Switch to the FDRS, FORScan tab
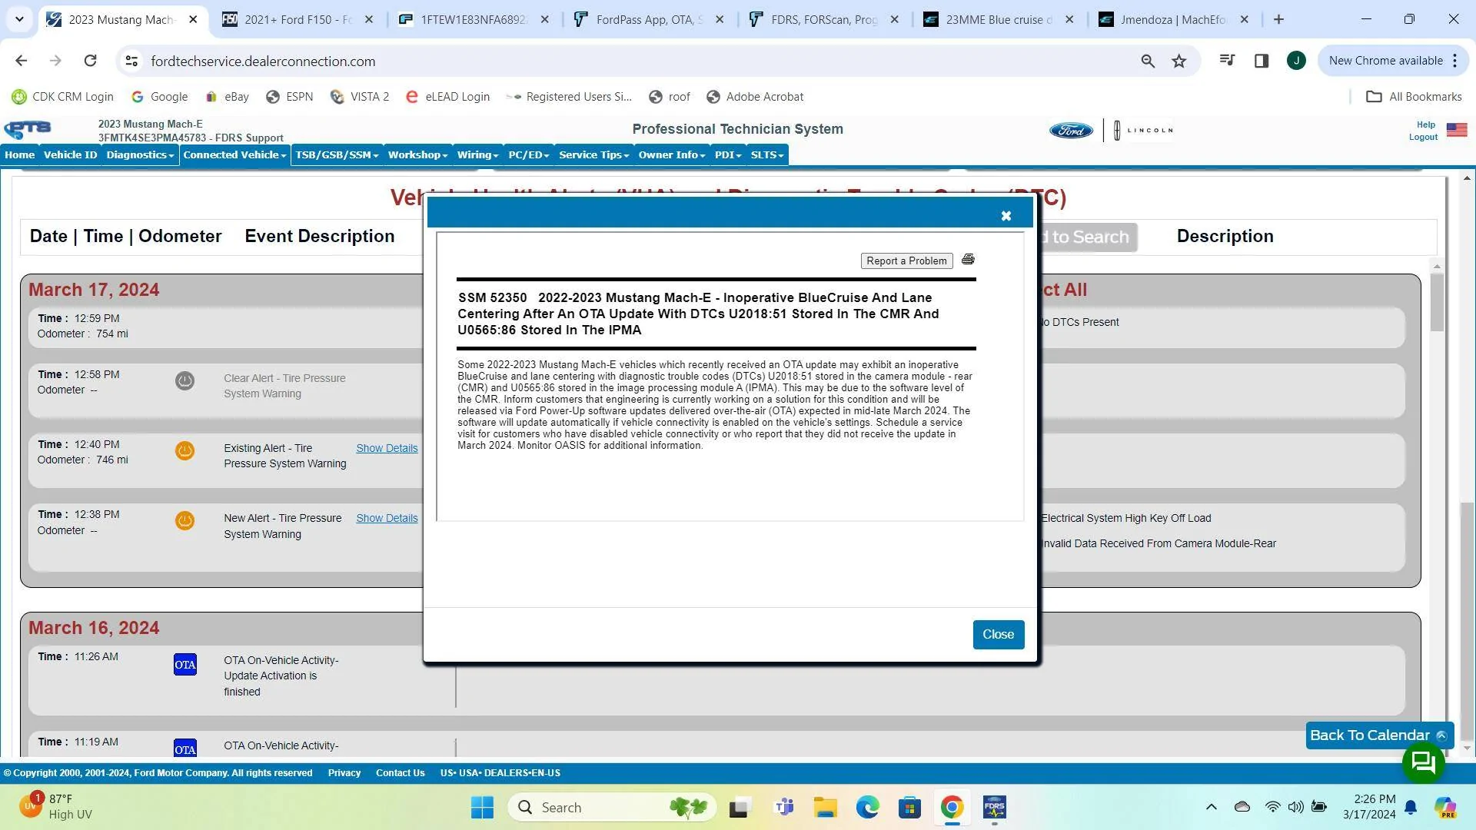The height and width of the screenshot is (830, 1476). [824, 20]
